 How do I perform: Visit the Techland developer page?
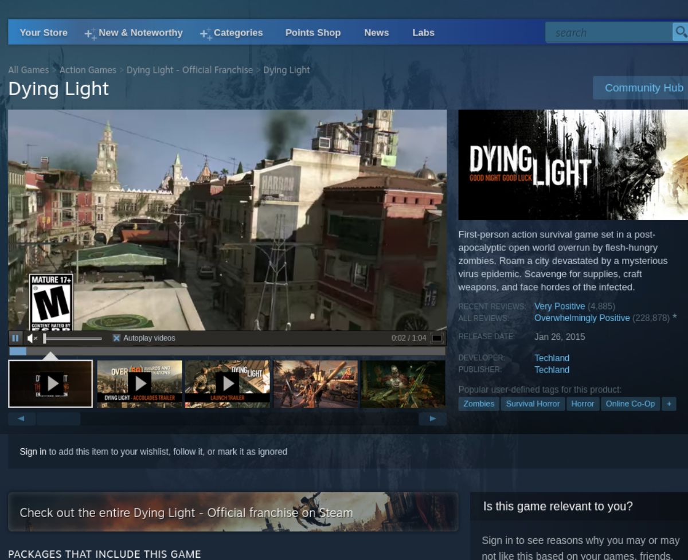pos(551,358)
